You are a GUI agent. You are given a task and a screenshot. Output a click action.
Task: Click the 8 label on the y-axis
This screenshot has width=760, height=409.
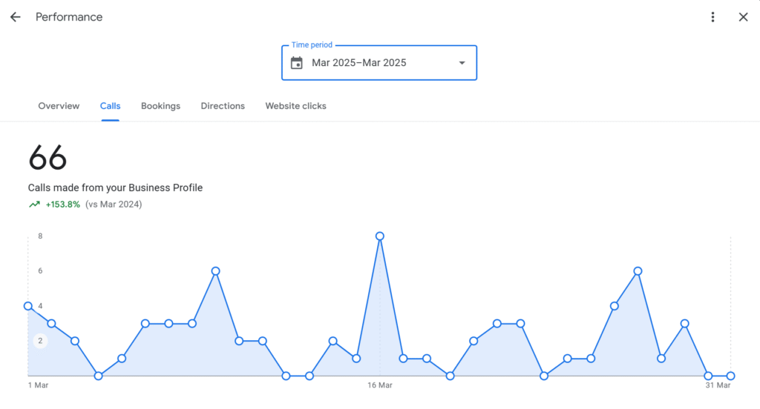pos(40,236)
